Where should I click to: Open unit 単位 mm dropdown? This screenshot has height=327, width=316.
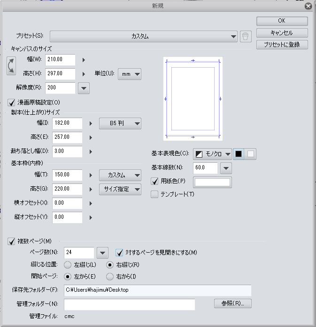pos(130,74)
